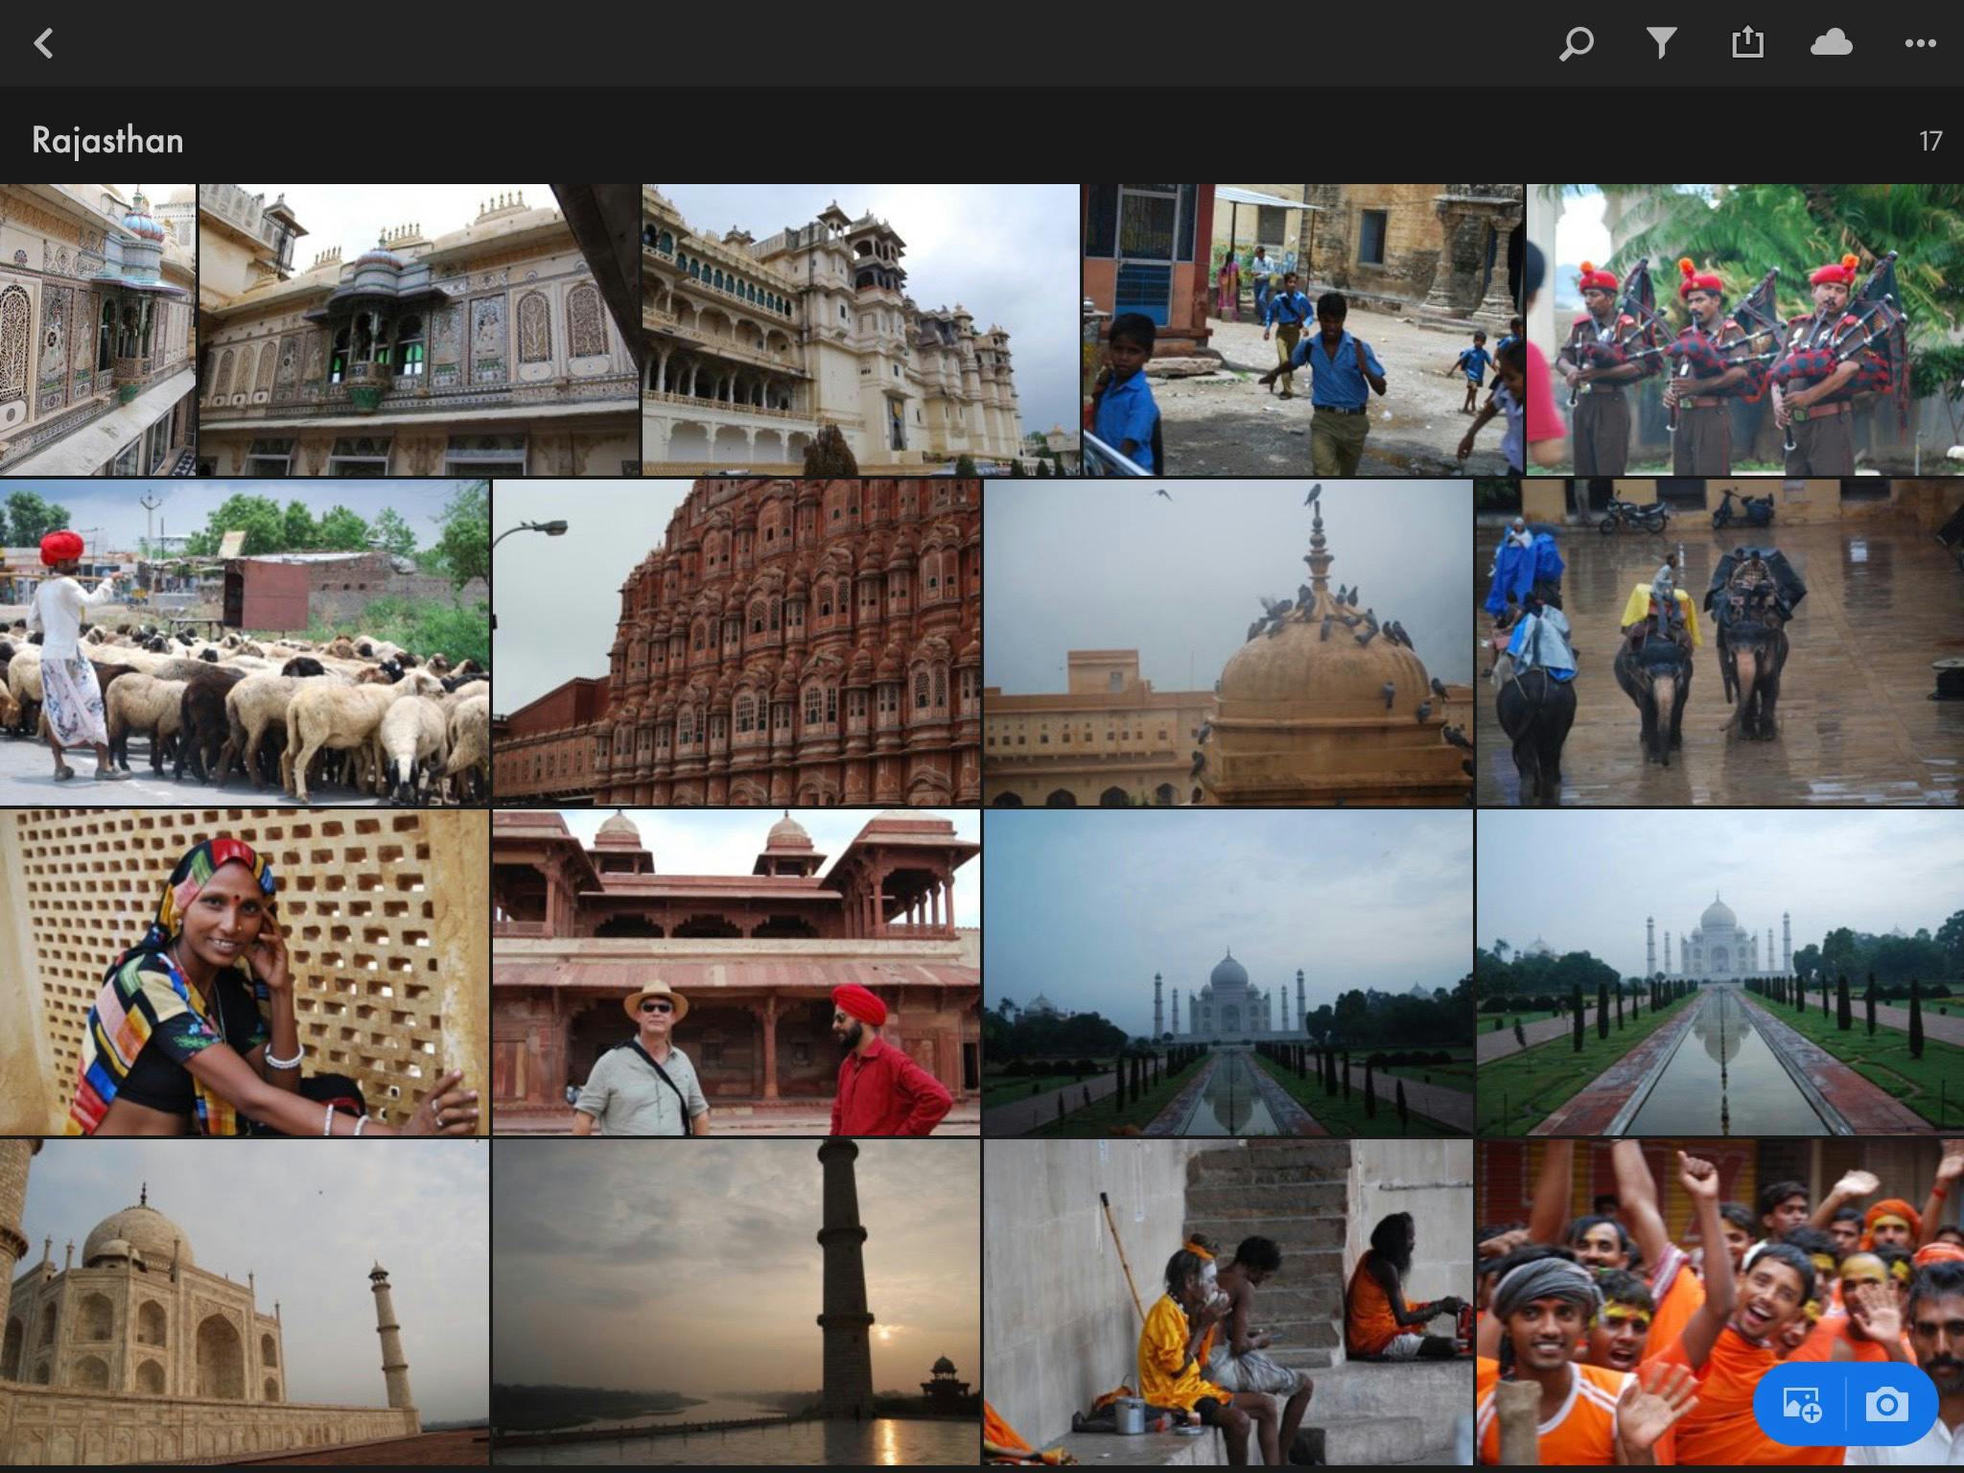The image size is (1964, 1473).
Task: Open the bagpipers band photo
Action: 1744,330
